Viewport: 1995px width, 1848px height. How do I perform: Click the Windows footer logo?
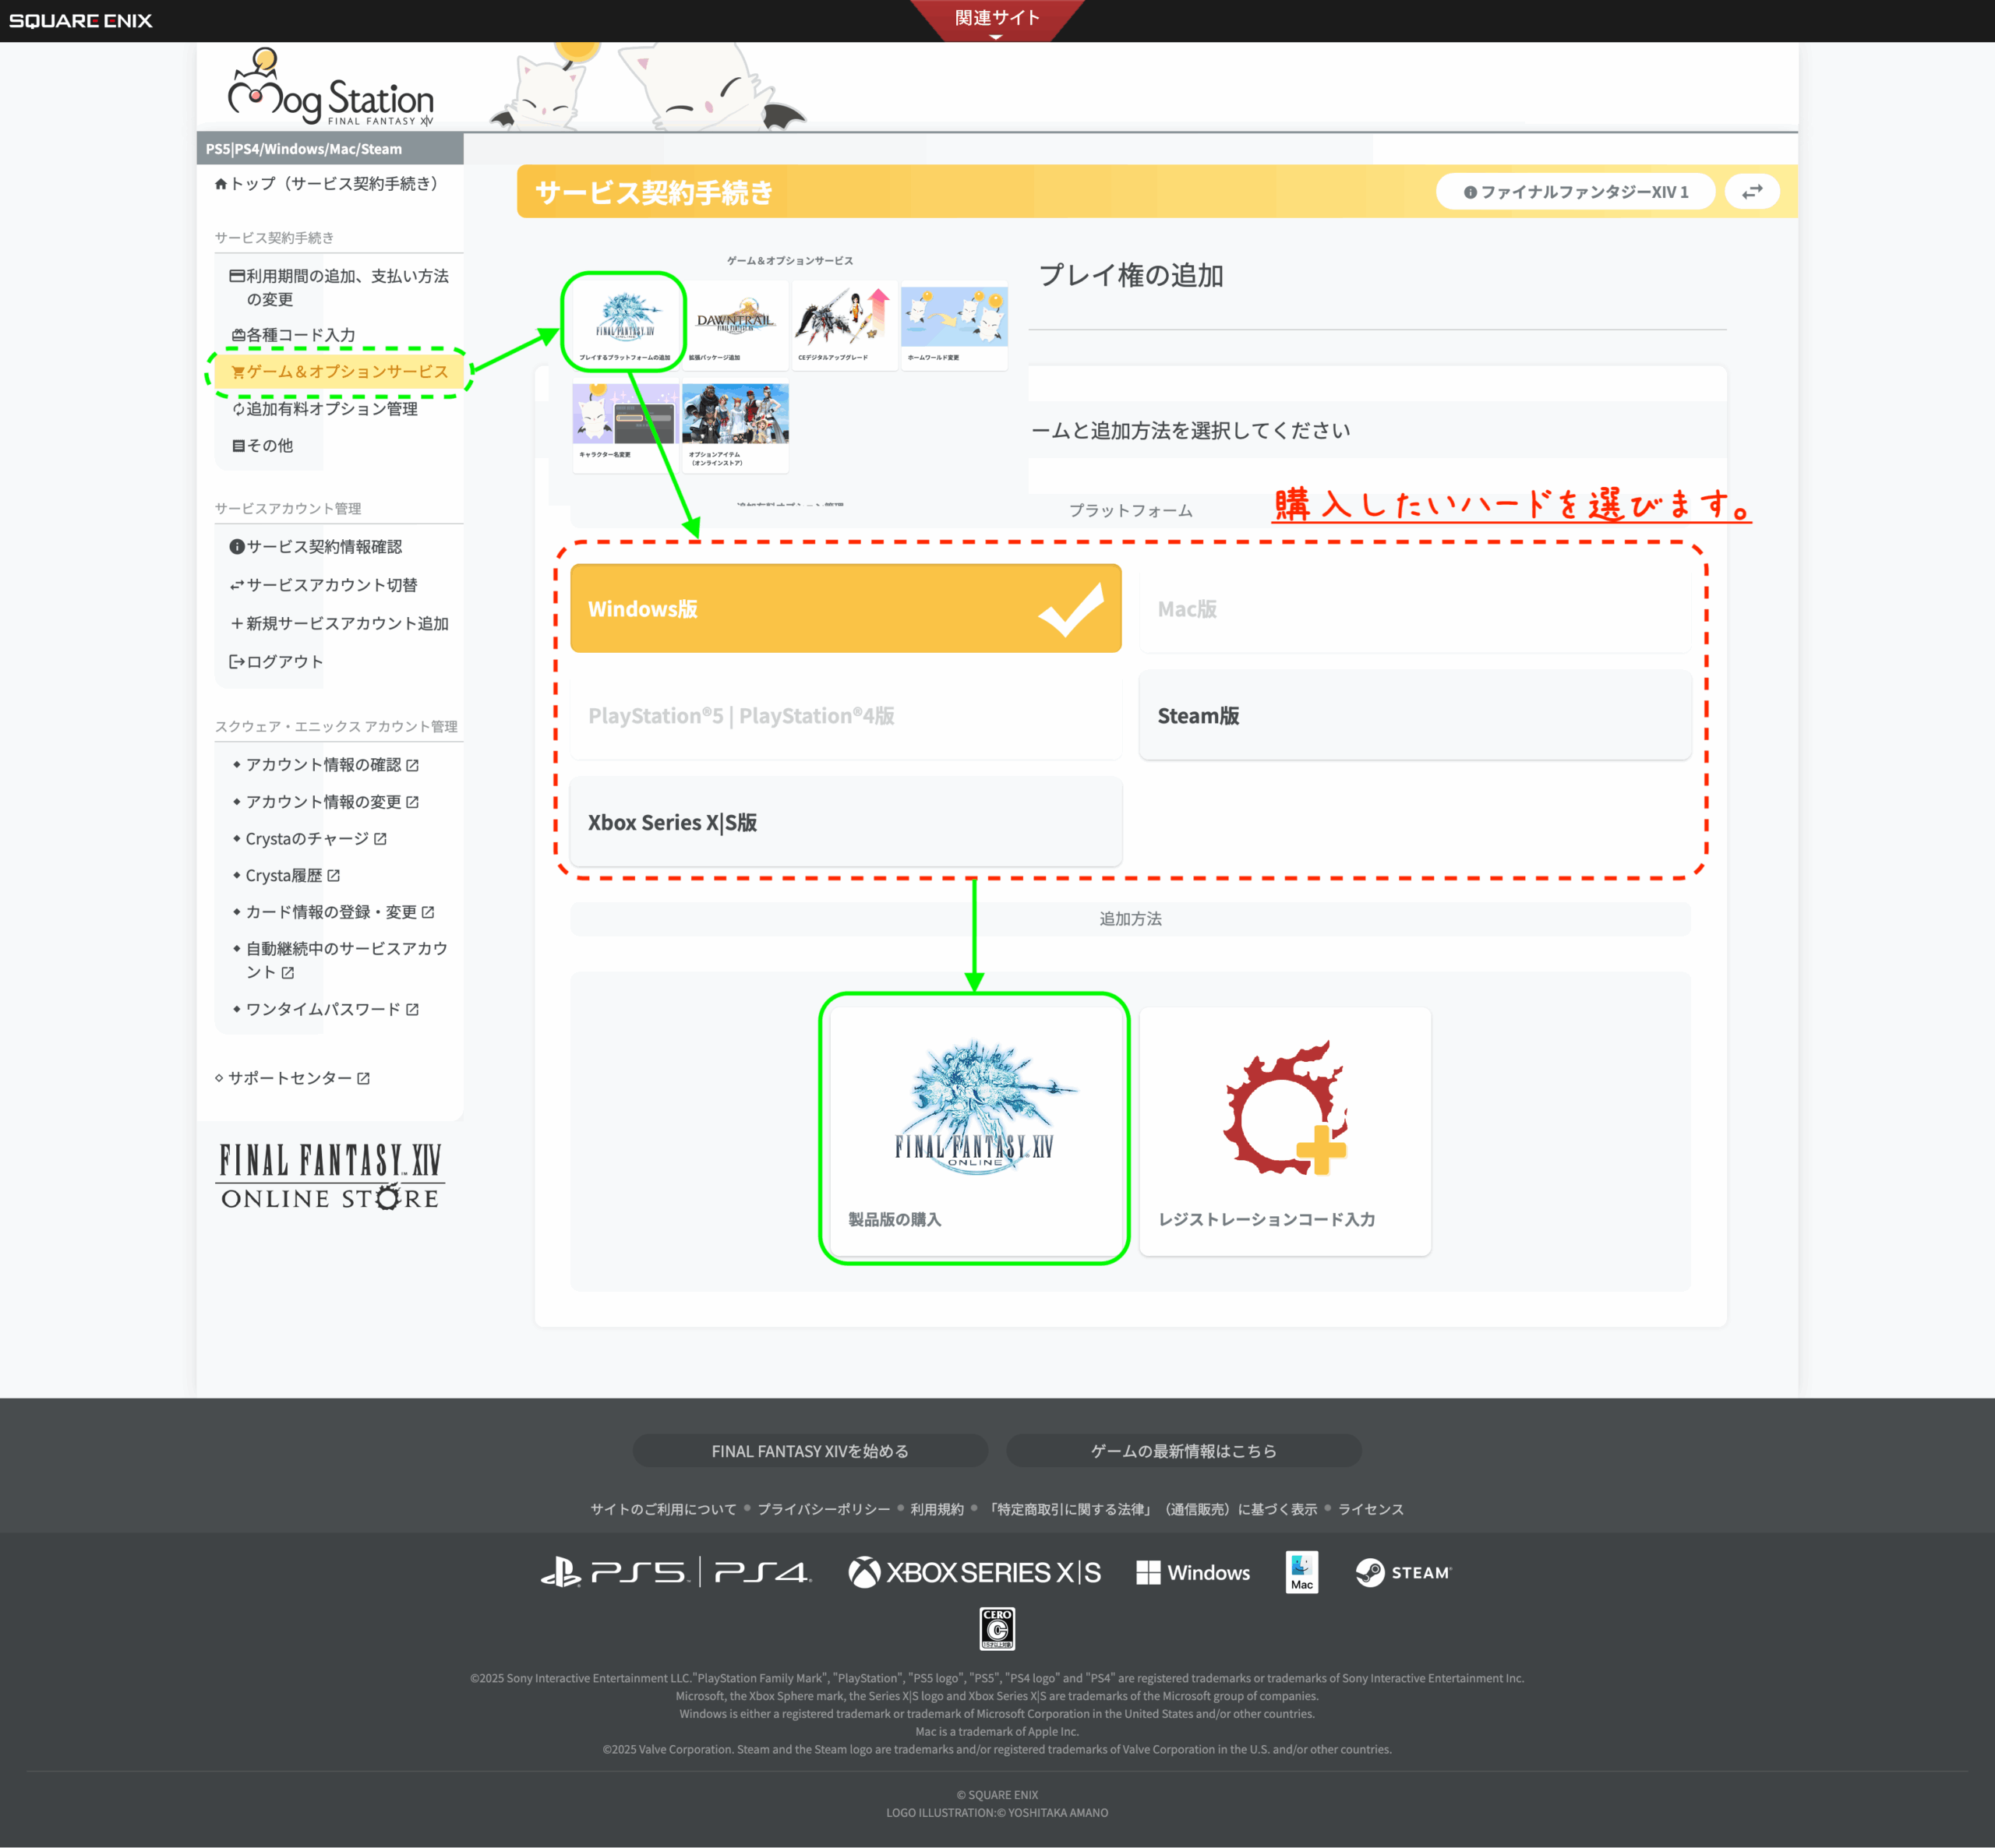point(1193,1572)
